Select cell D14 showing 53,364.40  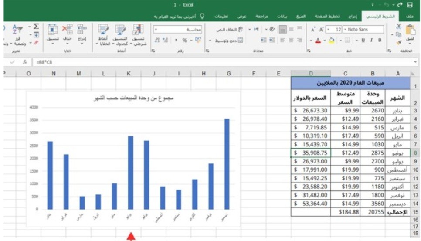point(310,203)
